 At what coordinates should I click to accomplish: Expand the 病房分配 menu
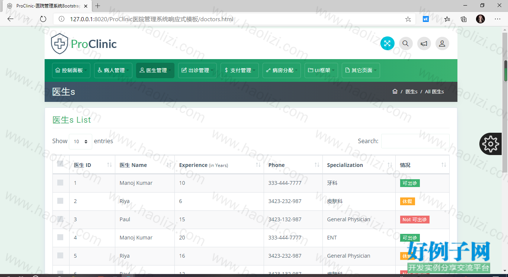282,70
